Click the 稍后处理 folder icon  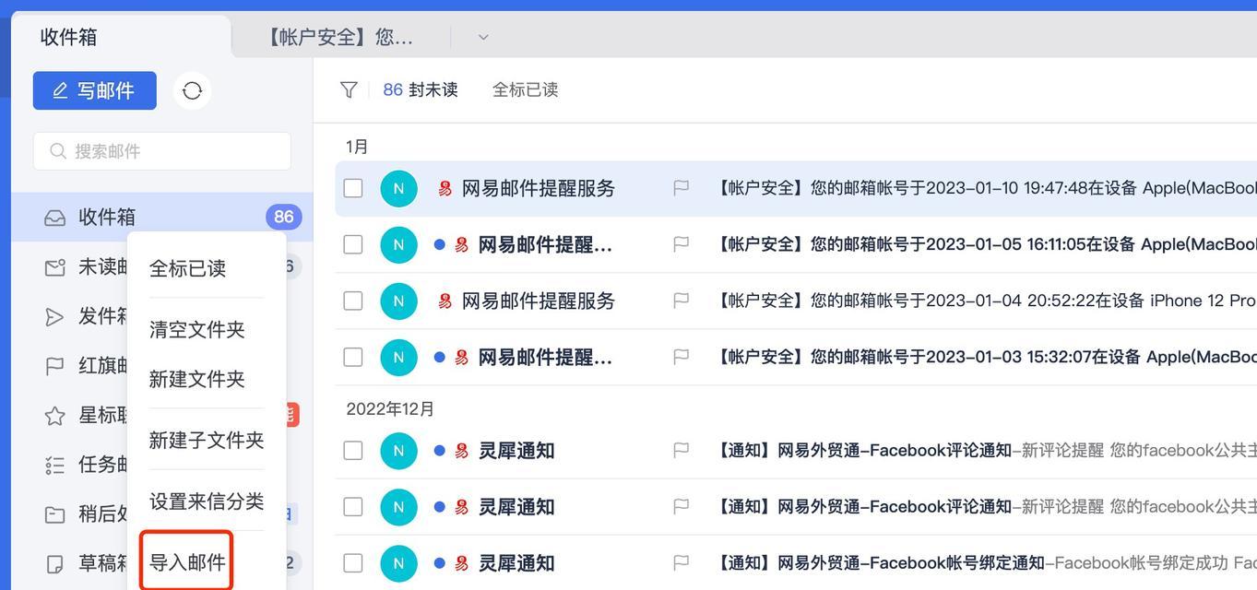(x=54, y=513)
